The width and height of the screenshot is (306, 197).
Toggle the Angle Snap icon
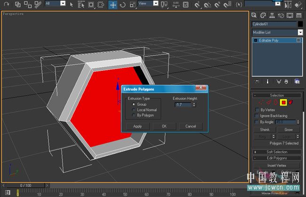tap(207, 5)
